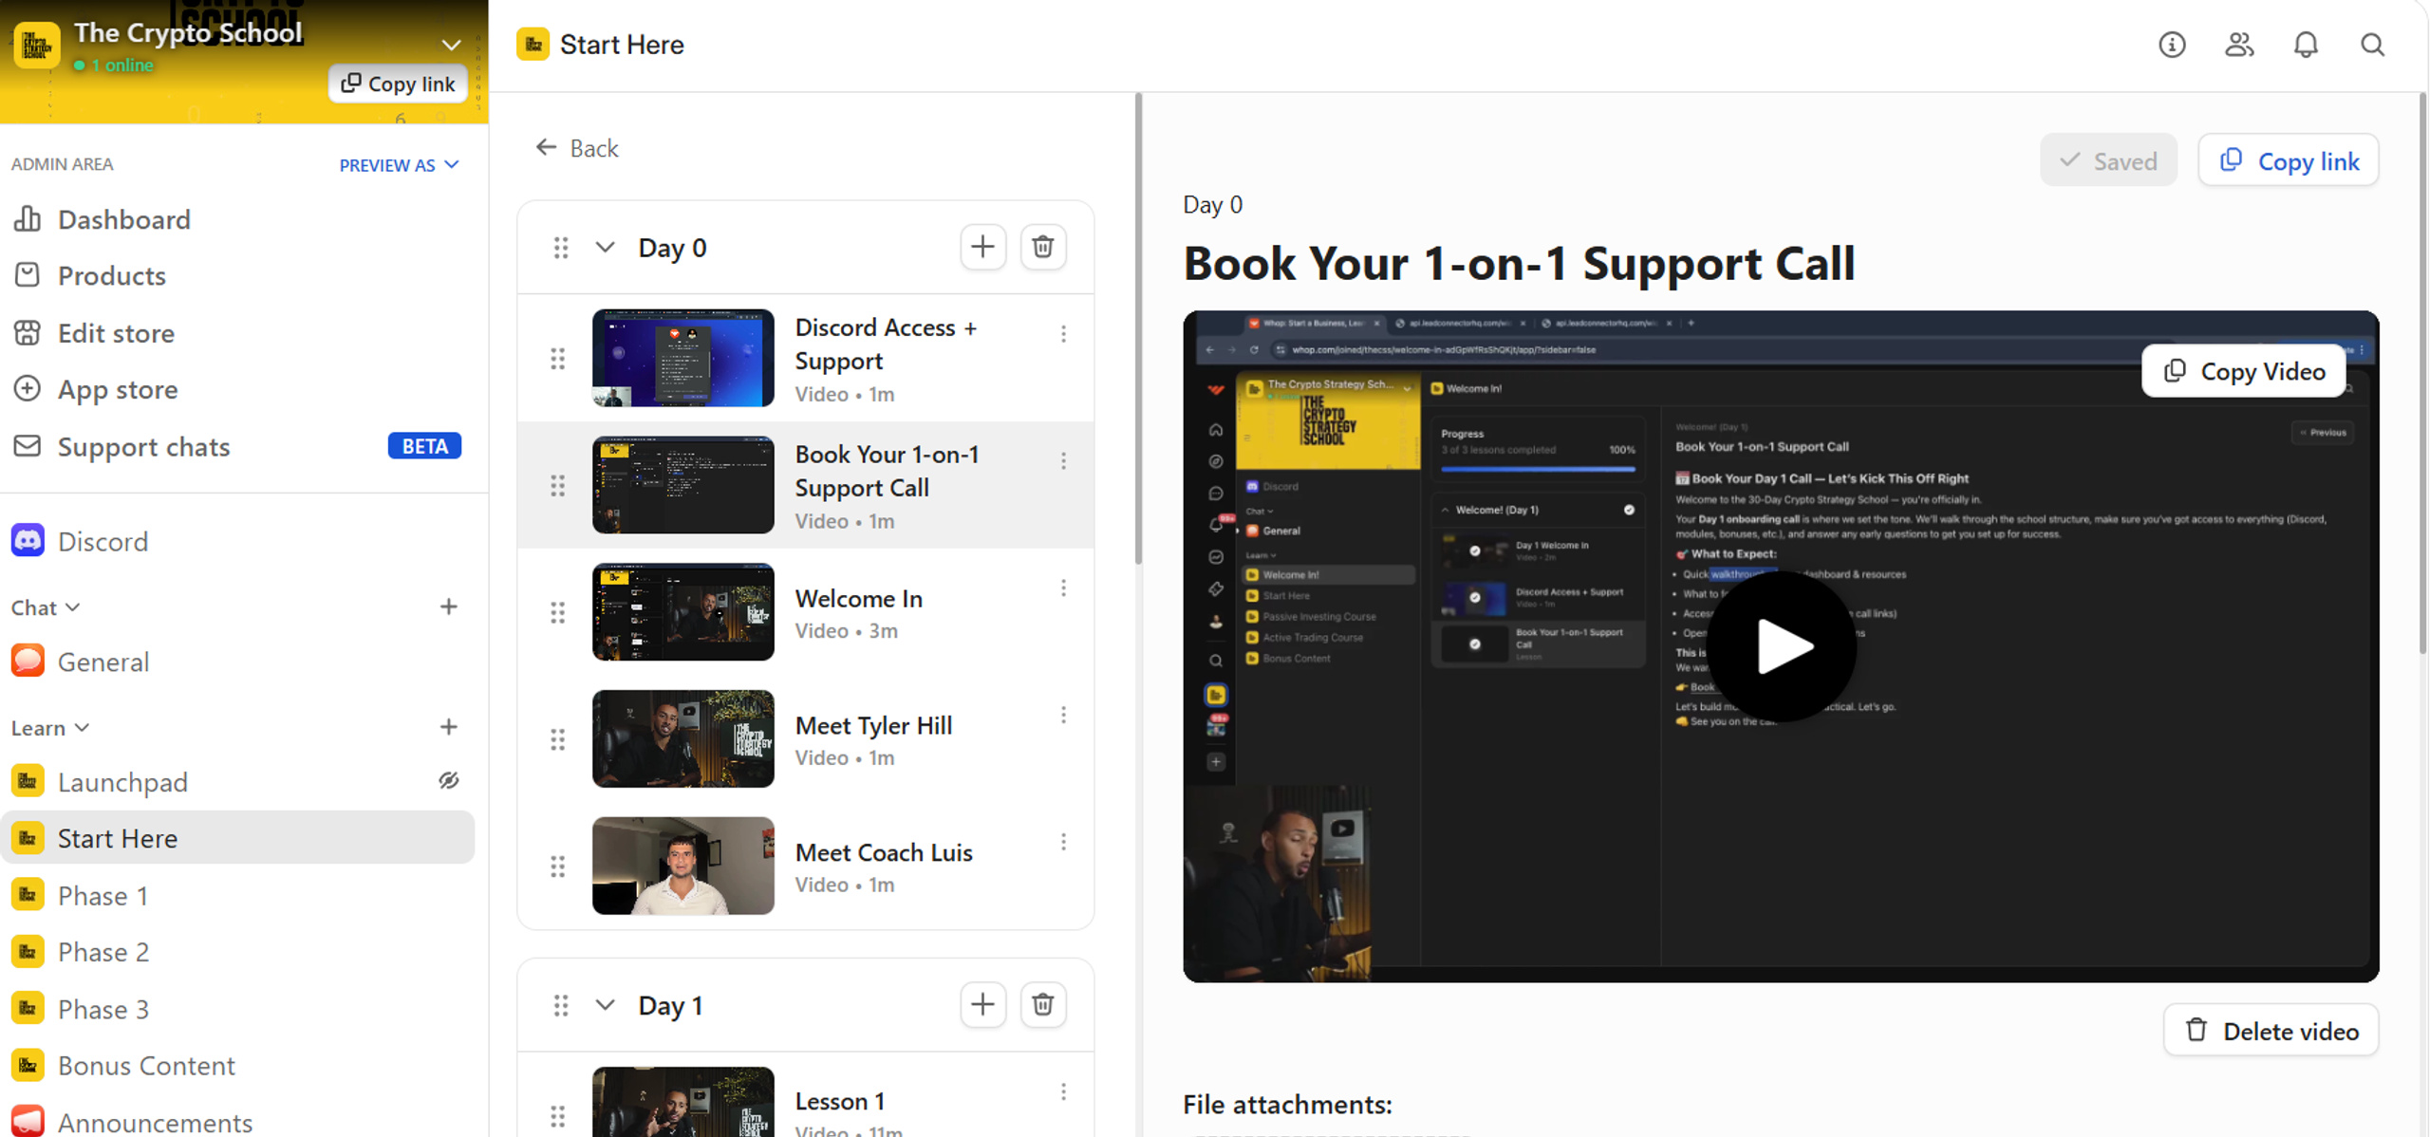Viewport: 2430px width, 1137px height.
Task: Click the BETA badge on Support chats
Action: click(x=424, y=446)
